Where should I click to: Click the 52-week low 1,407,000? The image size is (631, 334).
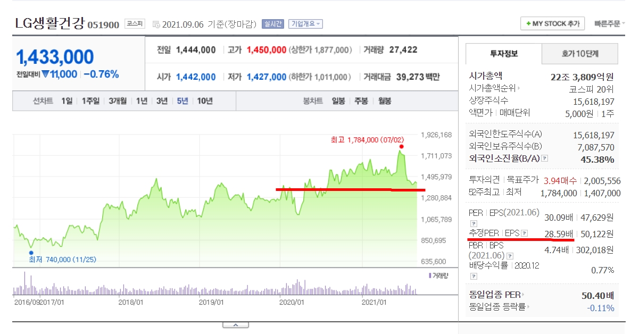(602, 193)
